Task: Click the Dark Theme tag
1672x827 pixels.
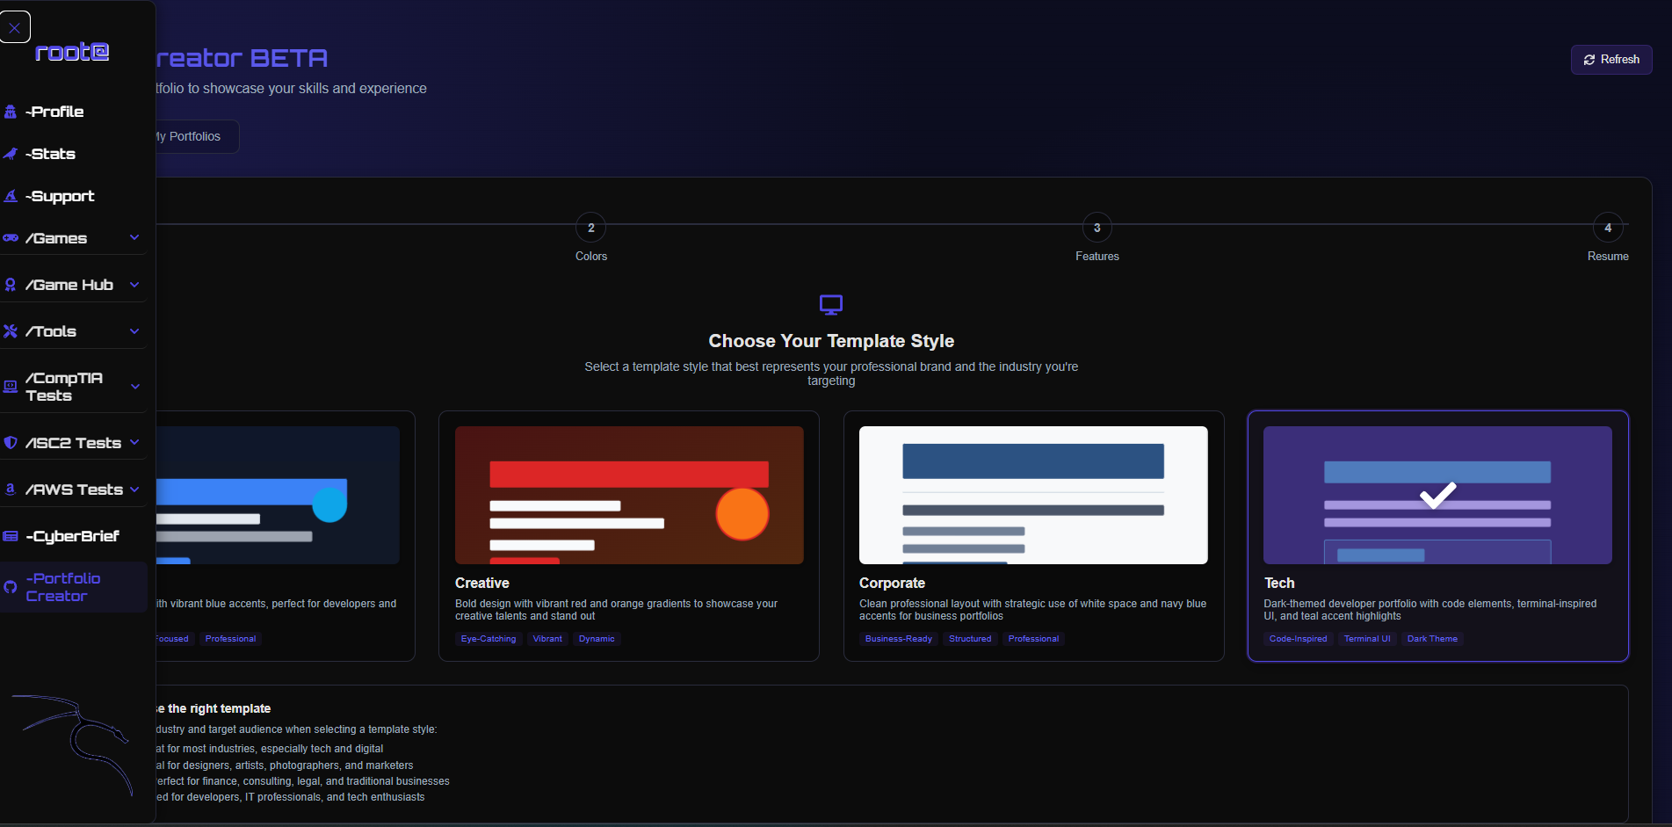Action: point(1432,639)
